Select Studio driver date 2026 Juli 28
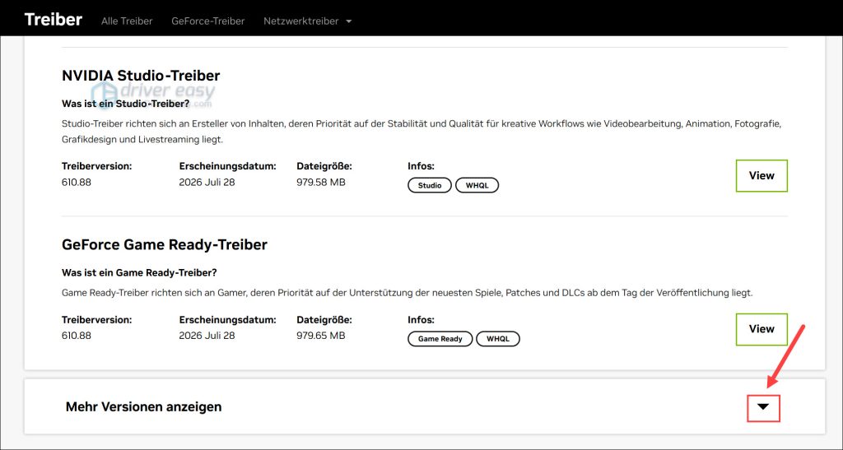 [x=207, y=182]
